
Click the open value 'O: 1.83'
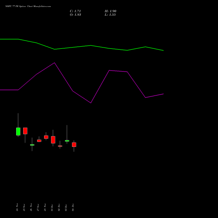[x=75, y=15]
